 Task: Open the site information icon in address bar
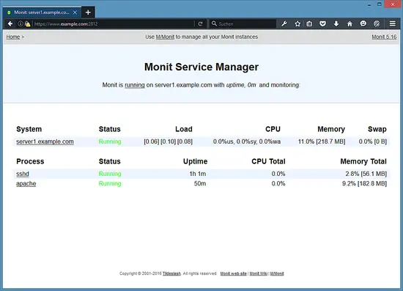coord(21,24)
